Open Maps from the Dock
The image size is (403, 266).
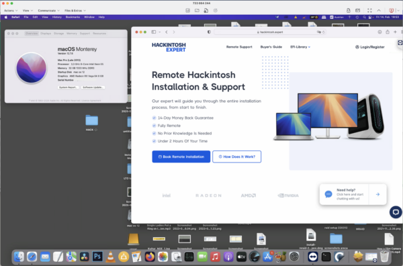coord(71,257)
